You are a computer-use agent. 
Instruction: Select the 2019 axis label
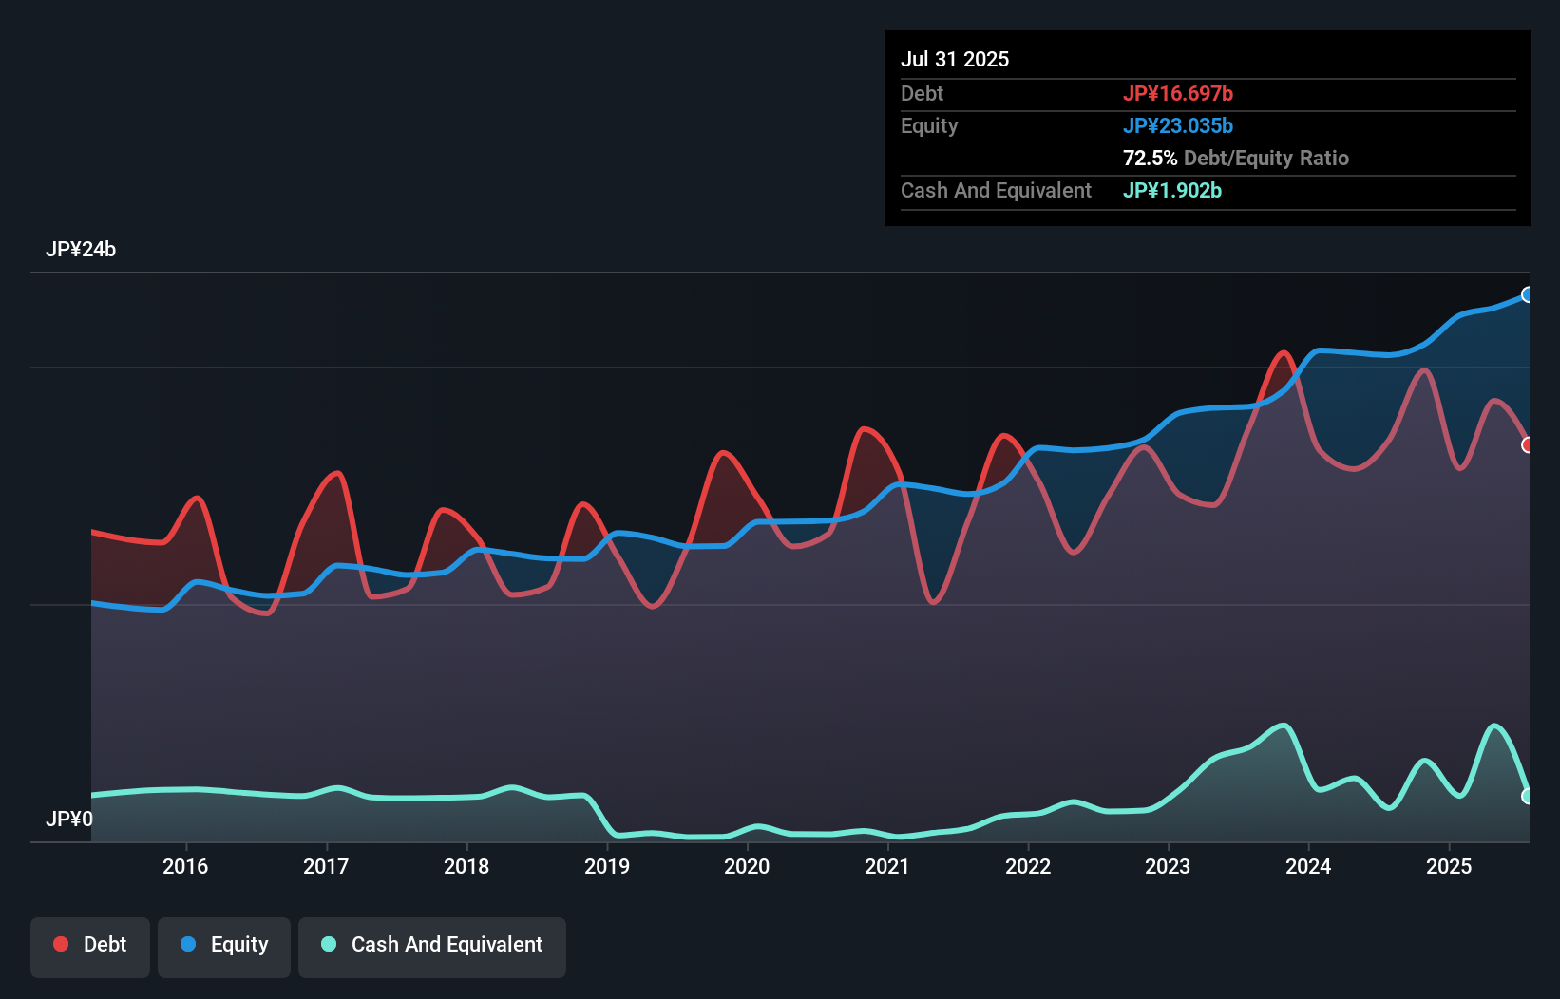pos(609,866)
